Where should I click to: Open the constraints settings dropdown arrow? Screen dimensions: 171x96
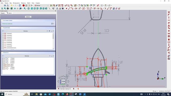pyautogui.click(x=53, y=31)
